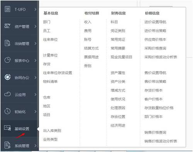
Task: Expand the 系统管理 submenu chevron
Action: pyautogui.click(x=36, y=146)
